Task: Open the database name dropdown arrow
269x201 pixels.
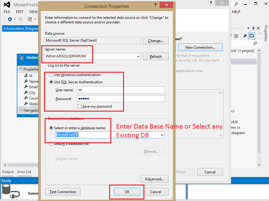Action: [x=162, y=135]
